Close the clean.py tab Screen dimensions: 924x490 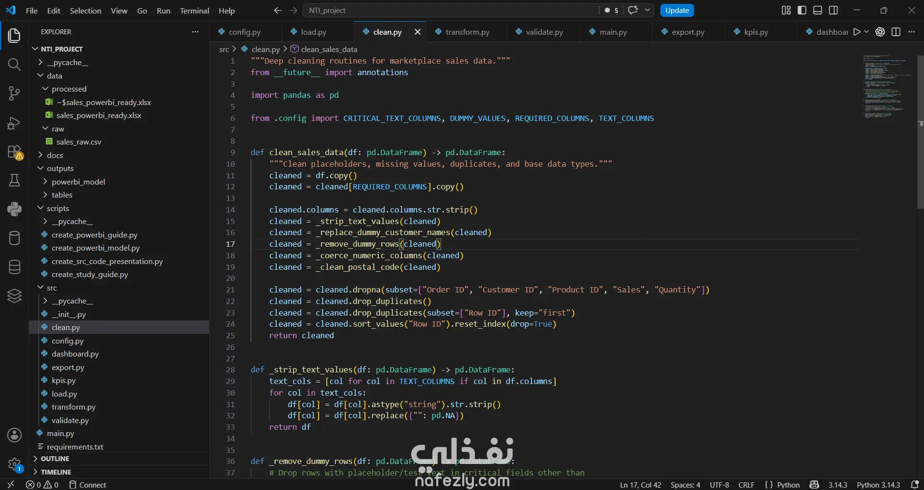(x=417, y=32)
